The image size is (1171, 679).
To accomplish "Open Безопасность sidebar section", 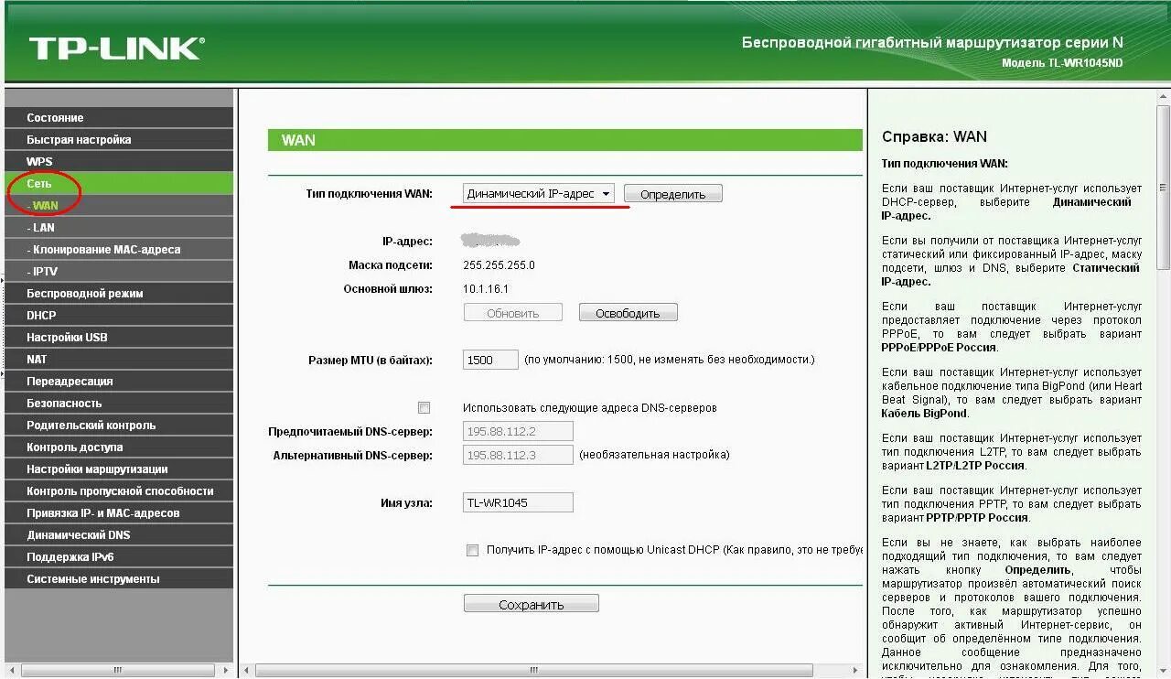I will 119,404.
